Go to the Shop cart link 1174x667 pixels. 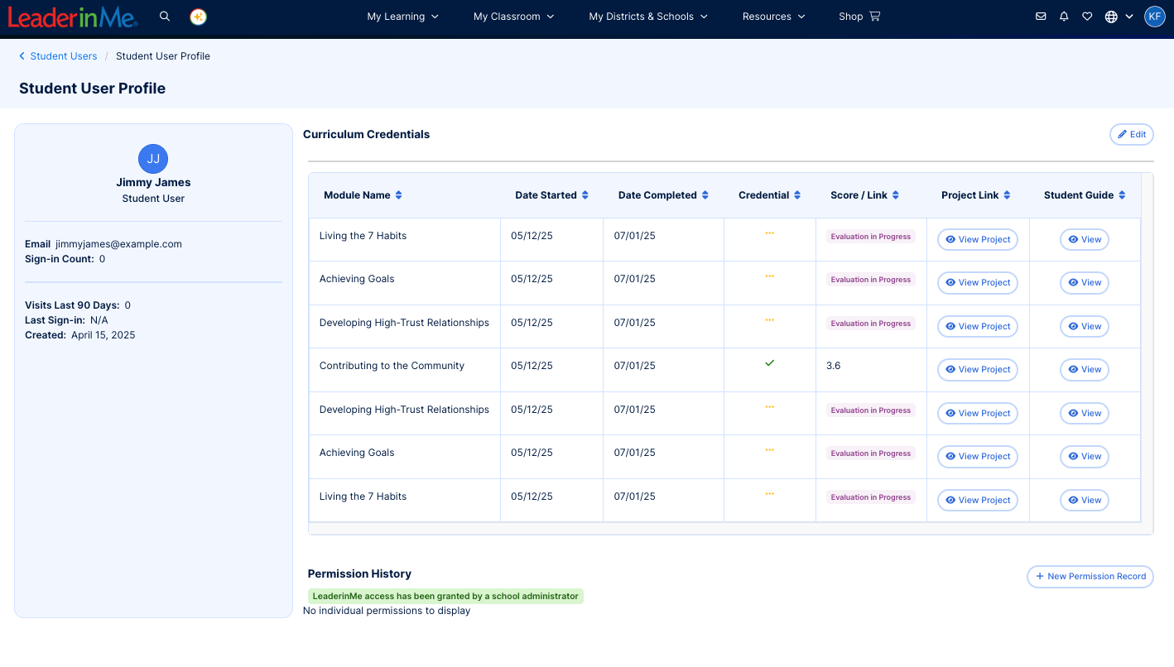coord(859,17)
